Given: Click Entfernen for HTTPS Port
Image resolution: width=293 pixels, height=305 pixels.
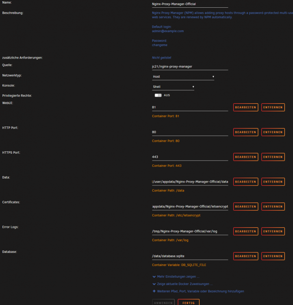Looking at the screenshot, I should [x=273, y=157].
